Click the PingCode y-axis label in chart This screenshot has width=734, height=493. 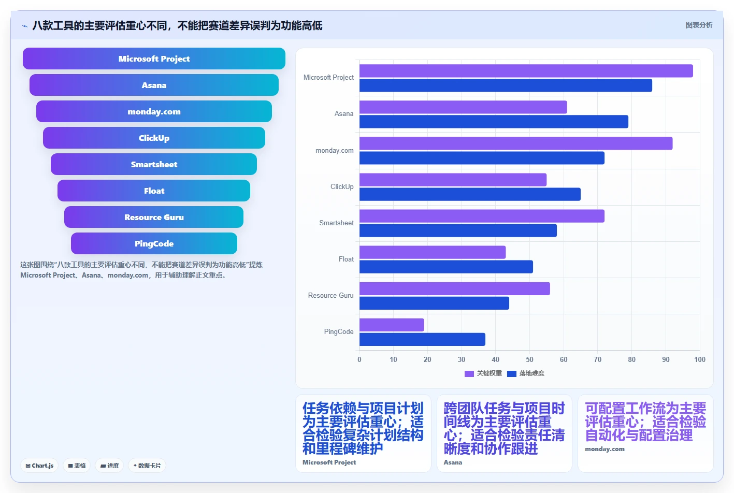[x=339, y=332]
